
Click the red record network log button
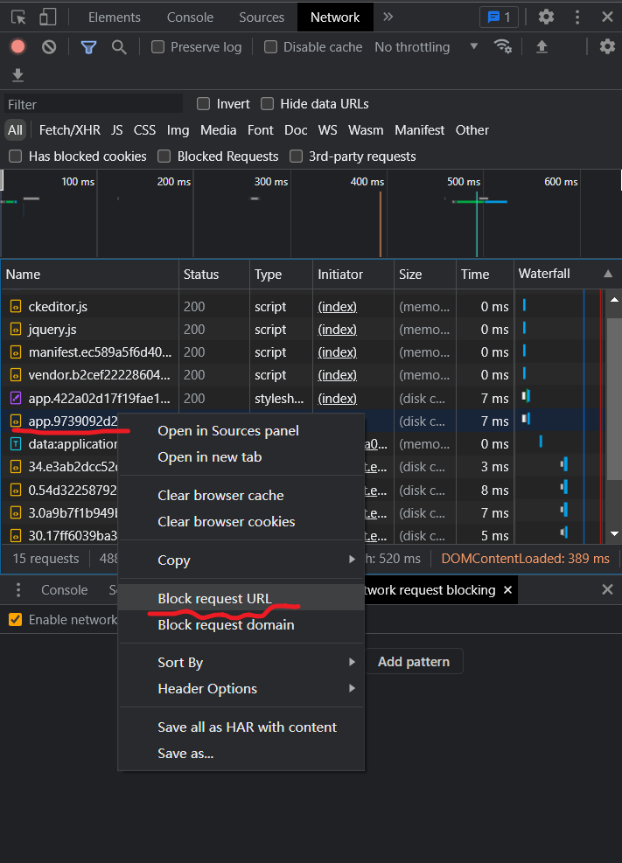coord(17,47)
